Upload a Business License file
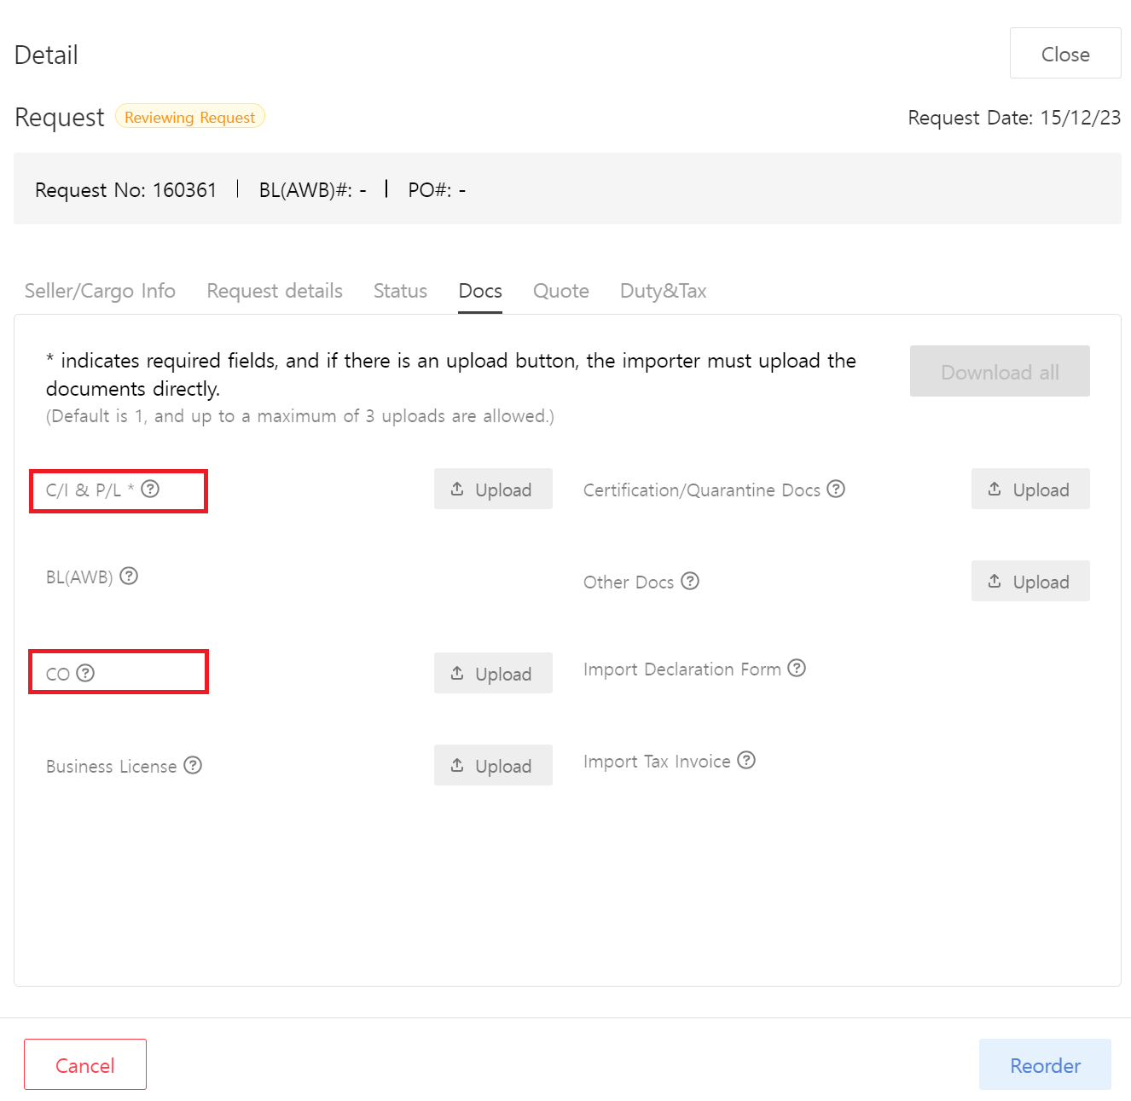 coord(493,765)
